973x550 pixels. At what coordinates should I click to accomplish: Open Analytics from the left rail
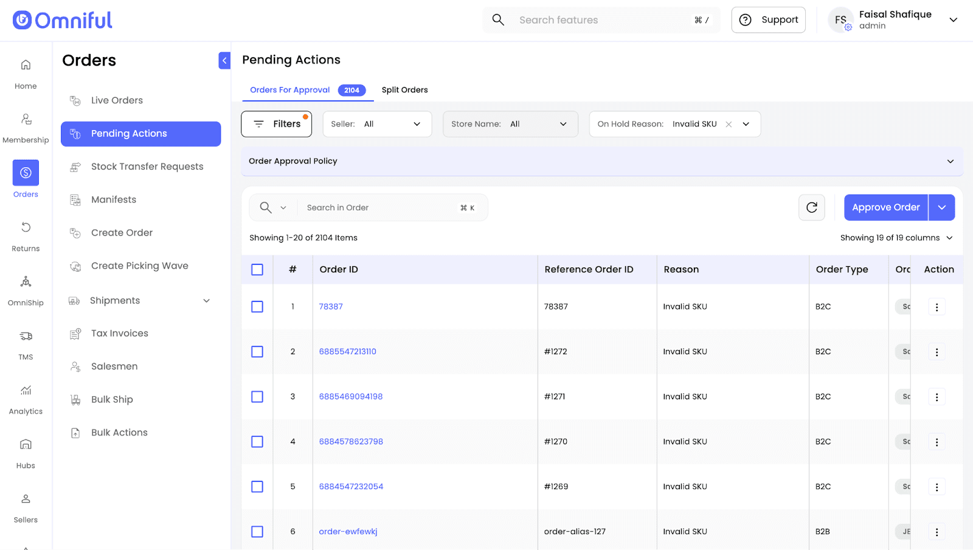click(x=26, y=399)
